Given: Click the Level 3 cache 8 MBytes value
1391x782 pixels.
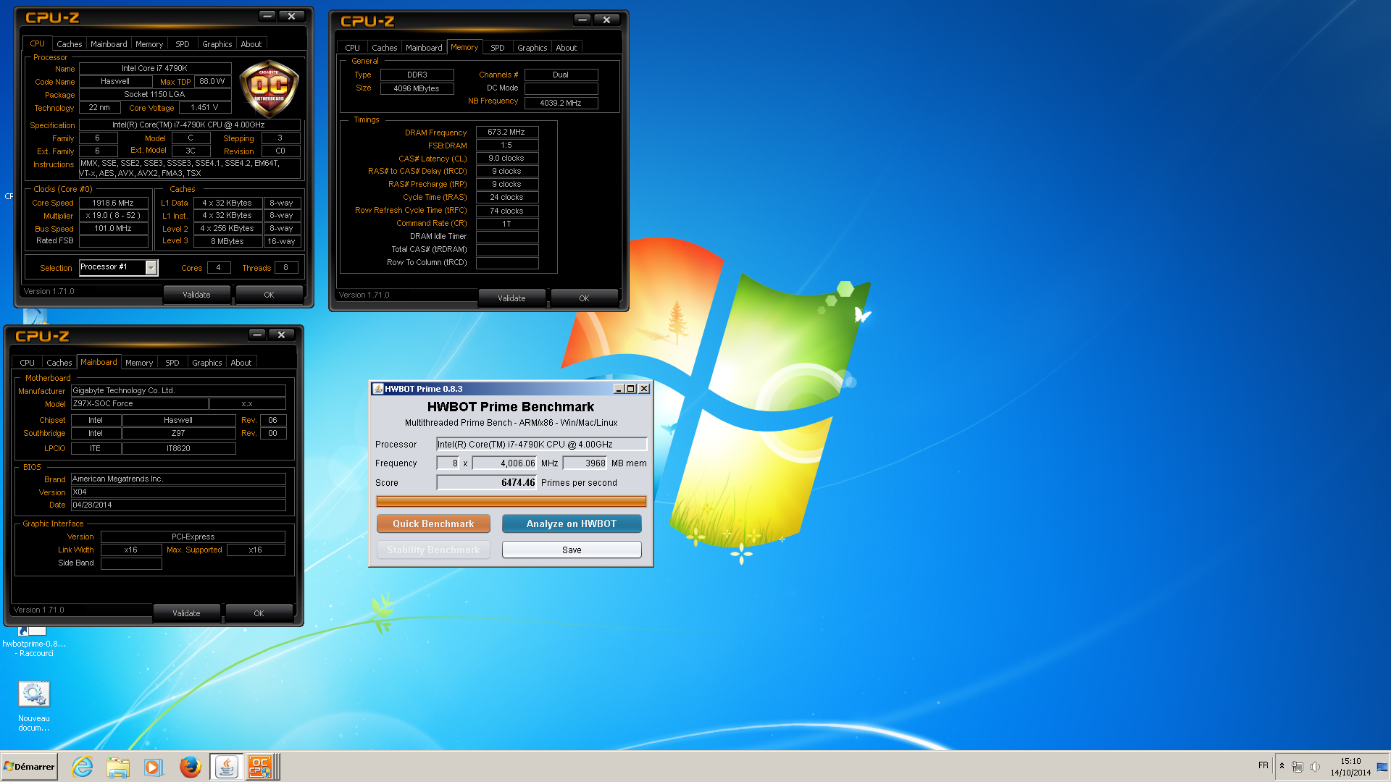Looking at the screenshot, I should (227, 241).
